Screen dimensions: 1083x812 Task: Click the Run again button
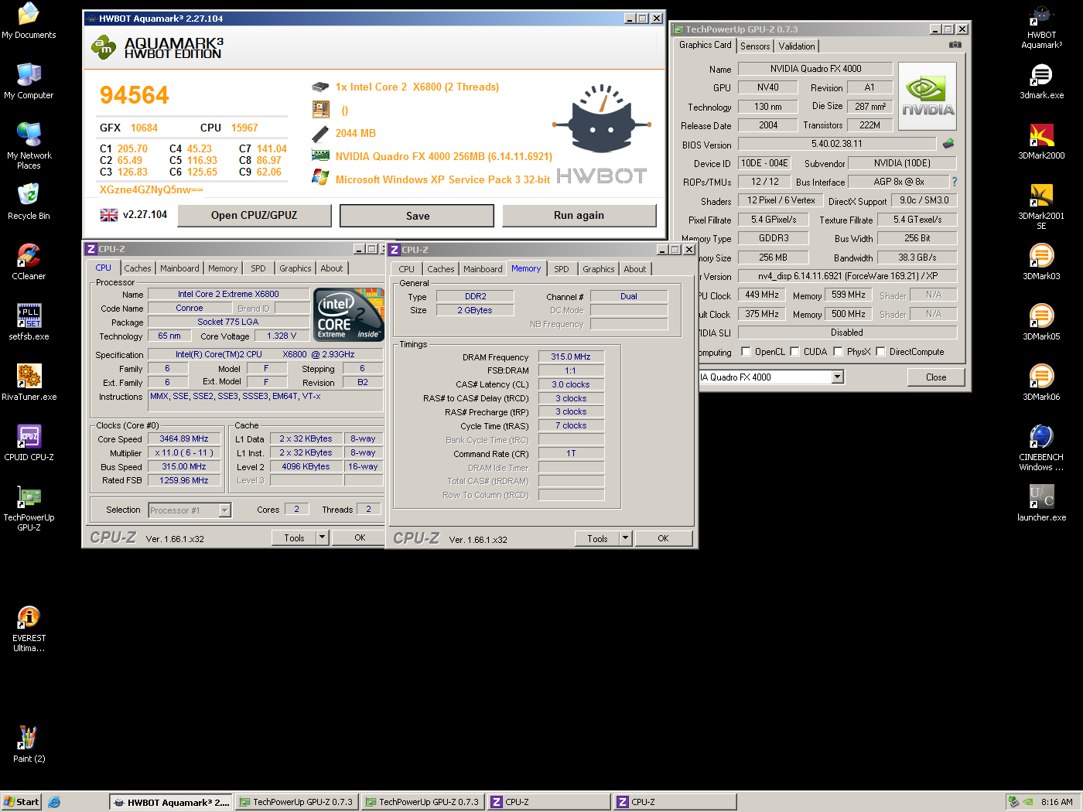[579, 215]
